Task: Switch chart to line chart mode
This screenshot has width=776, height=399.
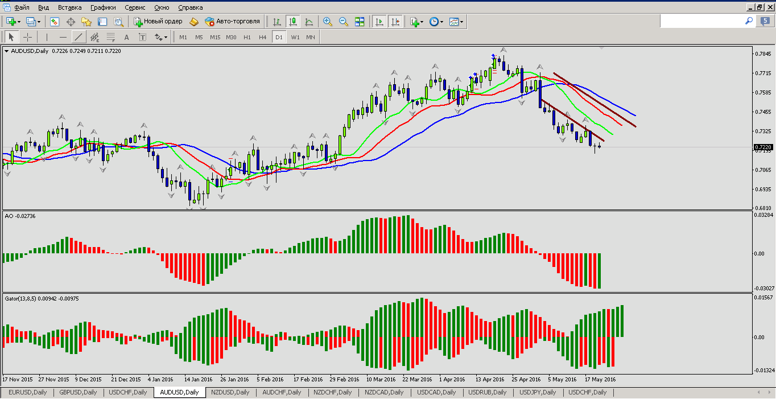Action: pyautogui.click(x=309, y=22)
